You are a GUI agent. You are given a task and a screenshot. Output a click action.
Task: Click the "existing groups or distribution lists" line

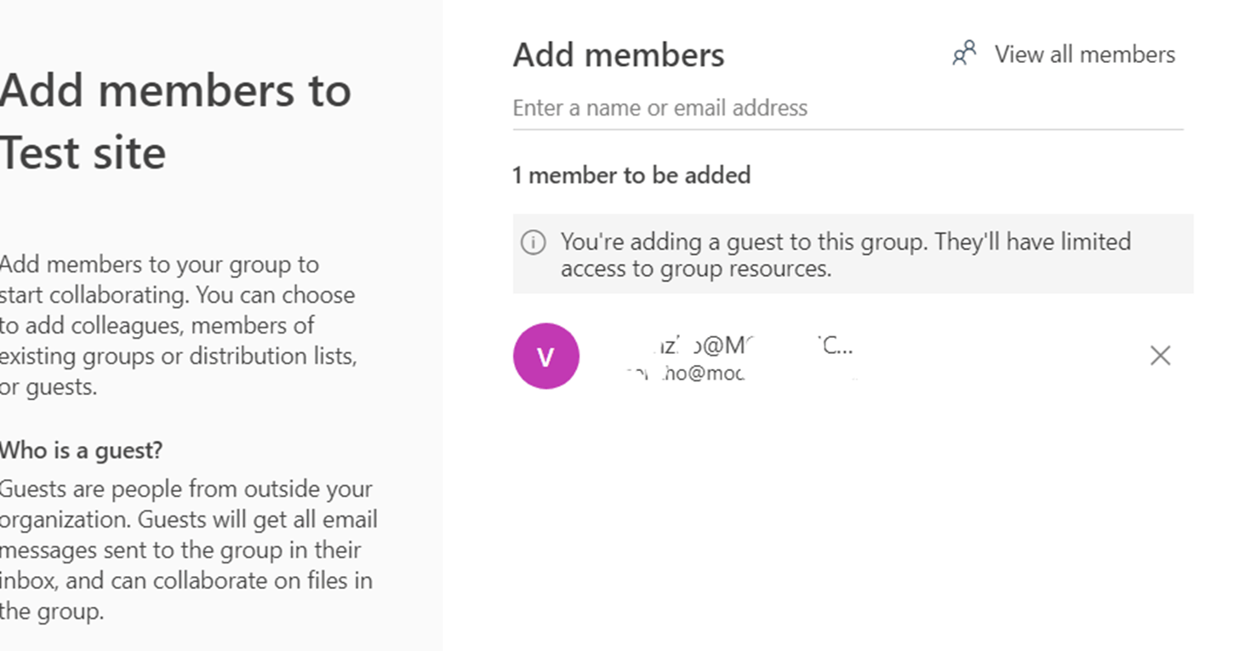point(178,356)
